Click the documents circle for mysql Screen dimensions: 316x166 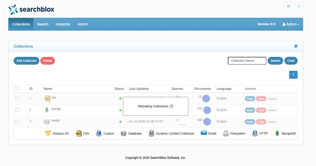click(x=207, y=122)
